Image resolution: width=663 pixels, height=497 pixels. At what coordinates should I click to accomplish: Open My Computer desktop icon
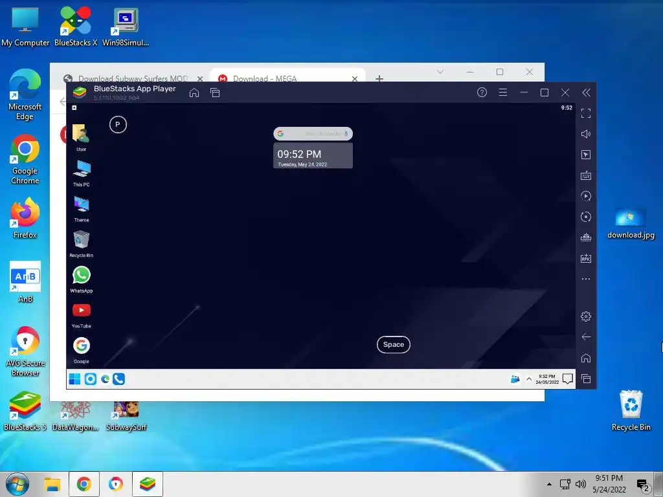(x=25, y=27)
